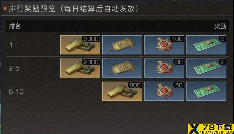Open the 78下载 watermark logo

[x=211, y=127]
